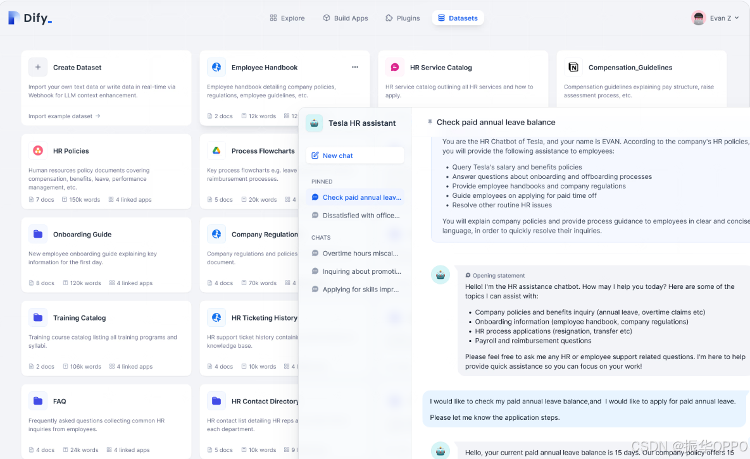The height and width of the screenshot is (459, 750).
Task: Open the FAQ card title
Action: click(59, 401)
